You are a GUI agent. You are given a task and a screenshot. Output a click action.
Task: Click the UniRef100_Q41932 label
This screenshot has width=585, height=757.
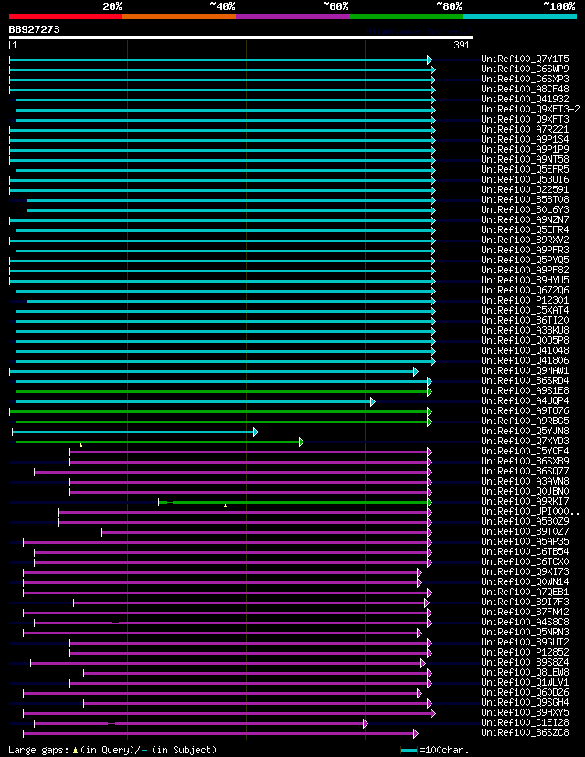click(x=525, y=99)
